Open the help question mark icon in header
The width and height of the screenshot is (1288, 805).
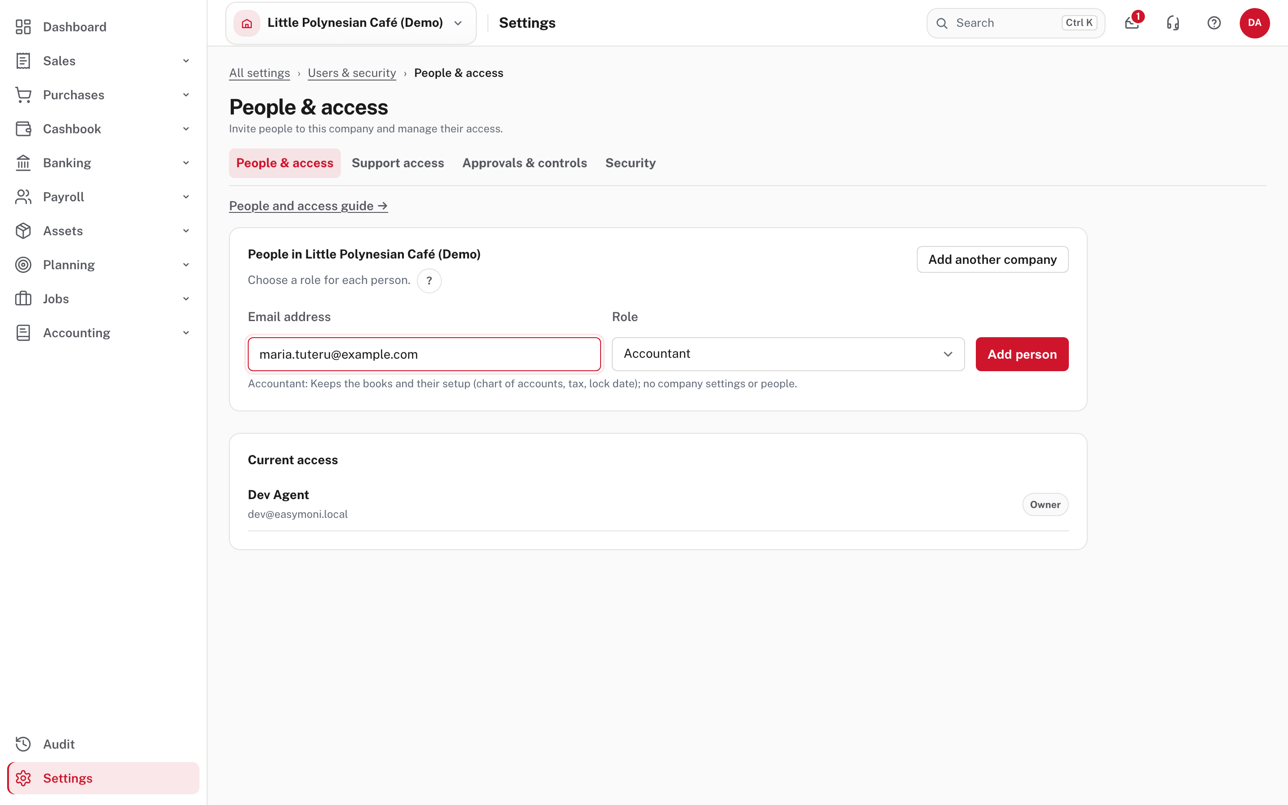(x=1214, y=23)
